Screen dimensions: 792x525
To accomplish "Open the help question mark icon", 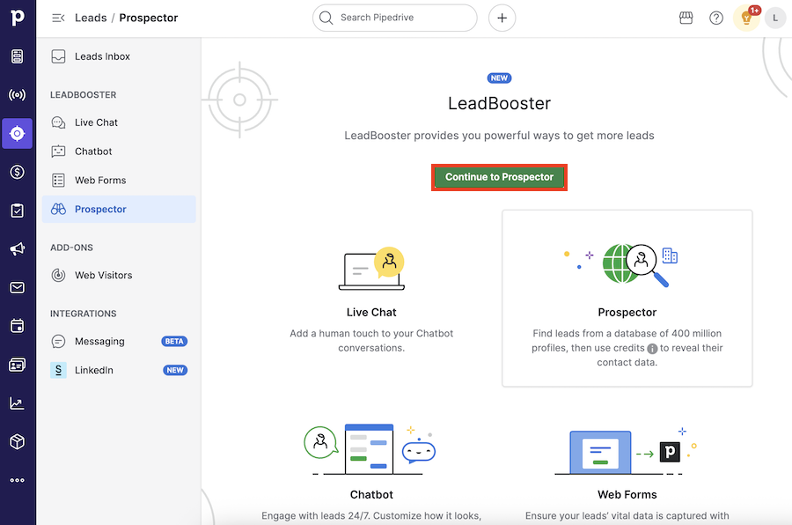I will click(x=716, y=18).
